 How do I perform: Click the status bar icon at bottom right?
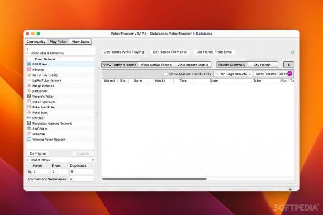click(x=290, y=189)
